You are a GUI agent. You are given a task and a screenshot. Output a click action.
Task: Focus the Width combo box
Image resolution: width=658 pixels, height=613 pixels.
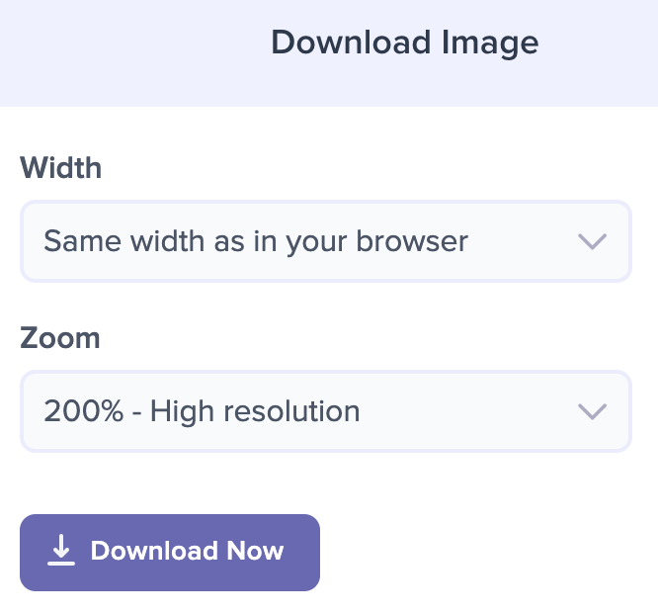coord(326,241)
